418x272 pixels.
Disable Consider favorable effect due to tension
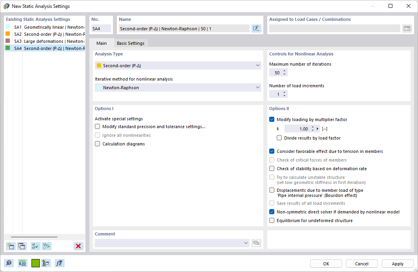click(x=272, y=151)
